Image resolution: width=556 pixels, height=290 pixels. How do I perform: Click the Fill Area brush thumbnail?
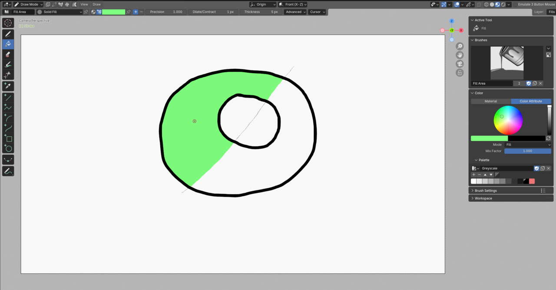click(x=507, y=63)
